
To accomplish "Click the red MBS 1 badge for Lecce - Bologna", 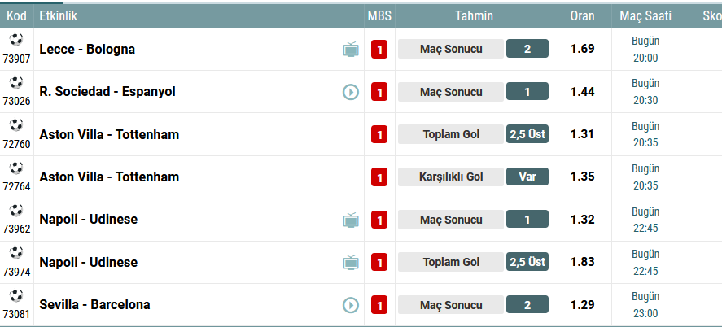I will click(379, 49).
